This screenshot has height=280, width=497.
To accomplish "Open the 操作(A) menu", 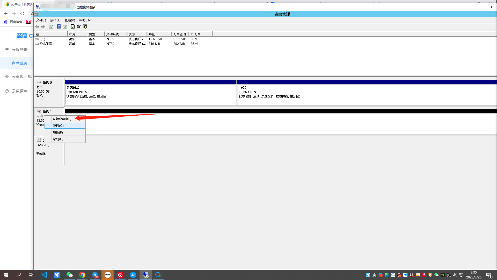I will pos(55,20).
